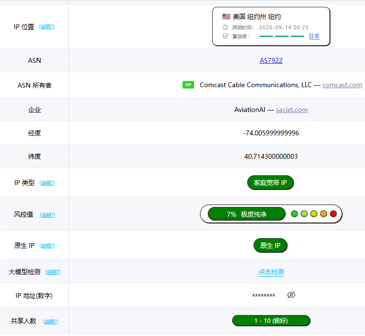The height and width of the screenshot is (336, 365).
Task: Click the red risk dot
Action: [x=333, y=214]
